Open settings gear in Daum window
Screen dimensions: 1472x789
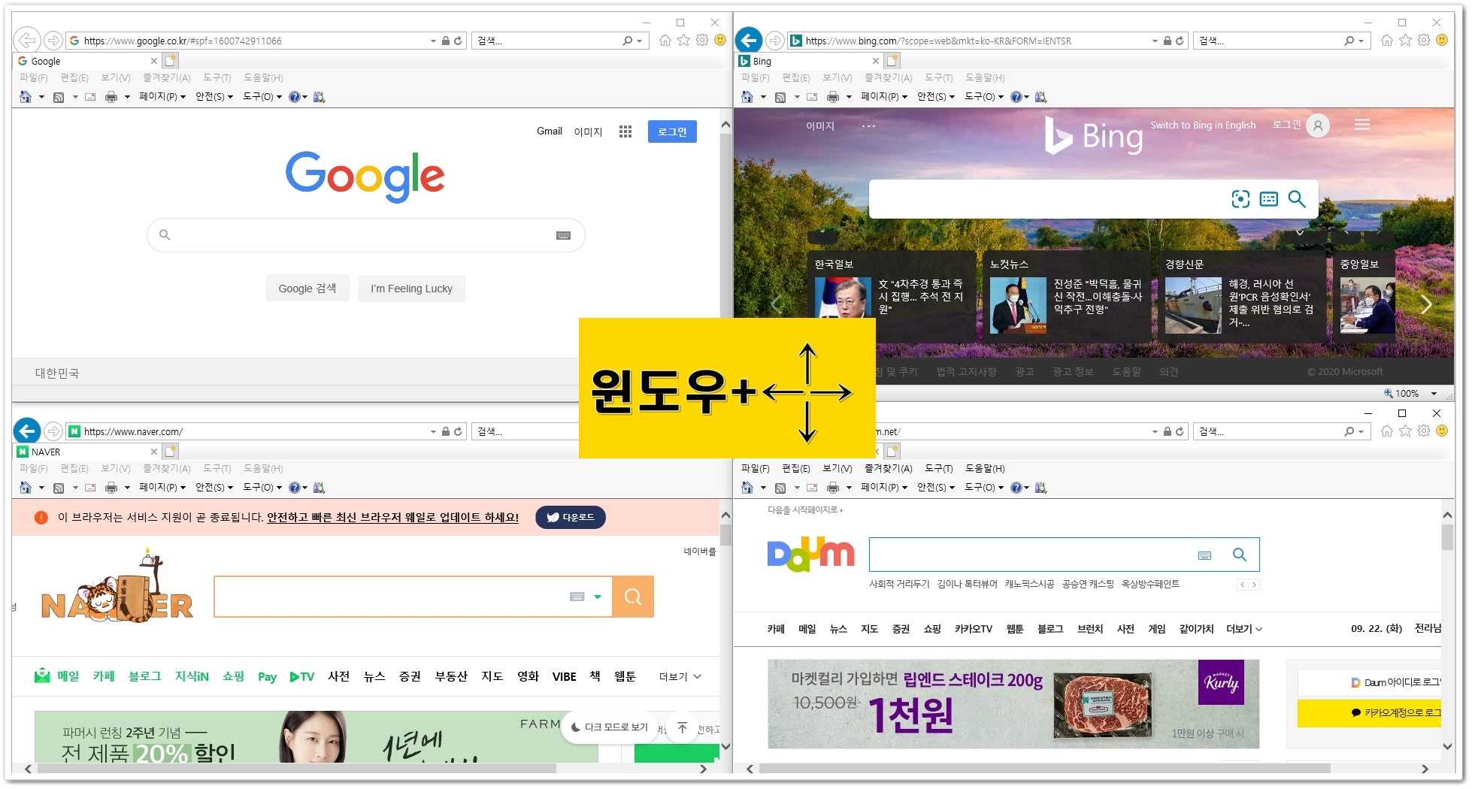tap(1423, 431)
